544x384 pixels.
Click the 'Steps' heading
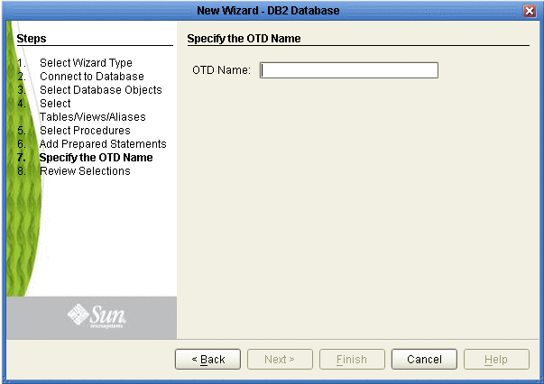[x=32, y=39]
